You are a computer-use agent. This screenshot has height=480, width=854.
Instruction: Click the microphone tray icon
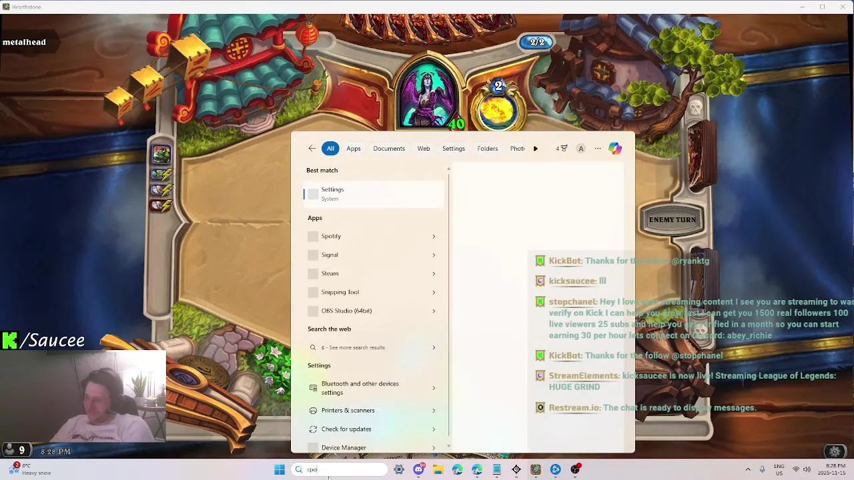tap(762, 469)
